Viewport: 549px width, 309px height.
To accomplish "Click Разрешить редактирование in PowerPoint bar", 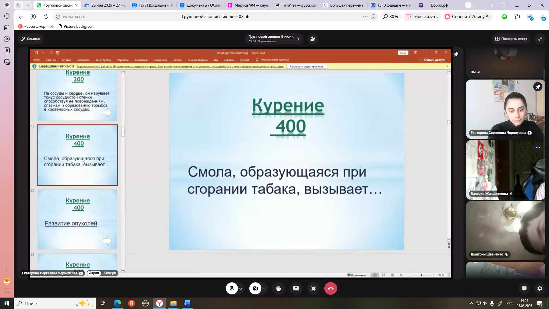I will point(306,67).
